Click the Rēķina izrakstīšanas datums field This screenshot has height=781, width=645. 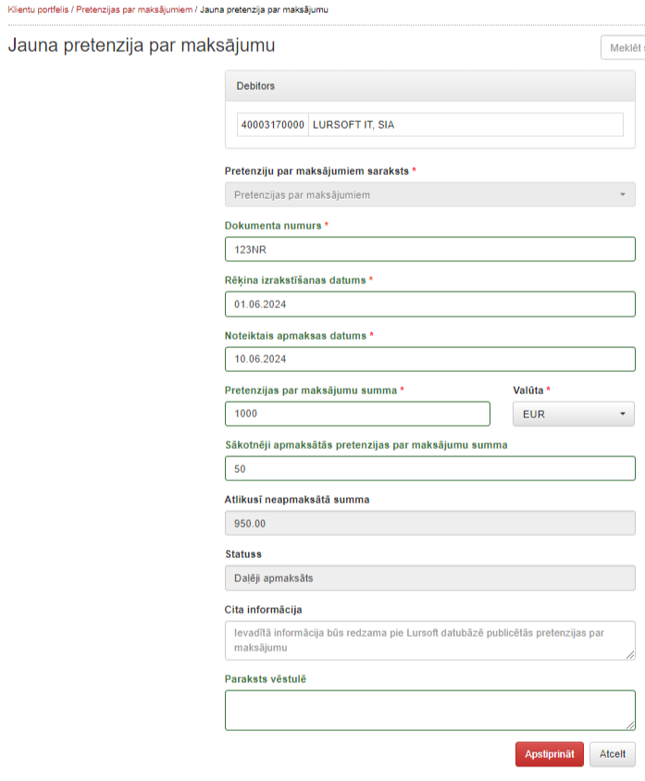pyautogui.click(x=429, y=304)
